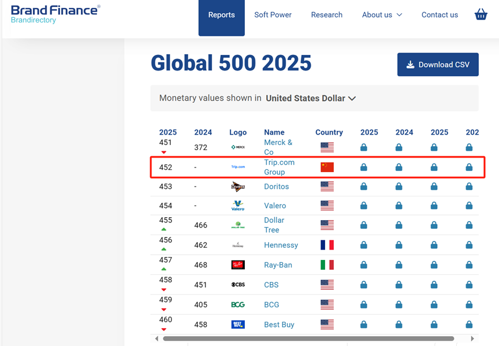This screenshot has height=346, width=499.
Task: Click the Merck & Co logo
Action: pos(237,147)
